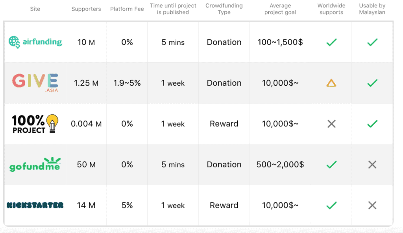Click the GIVE.asia logo

[x=35, y=83]
